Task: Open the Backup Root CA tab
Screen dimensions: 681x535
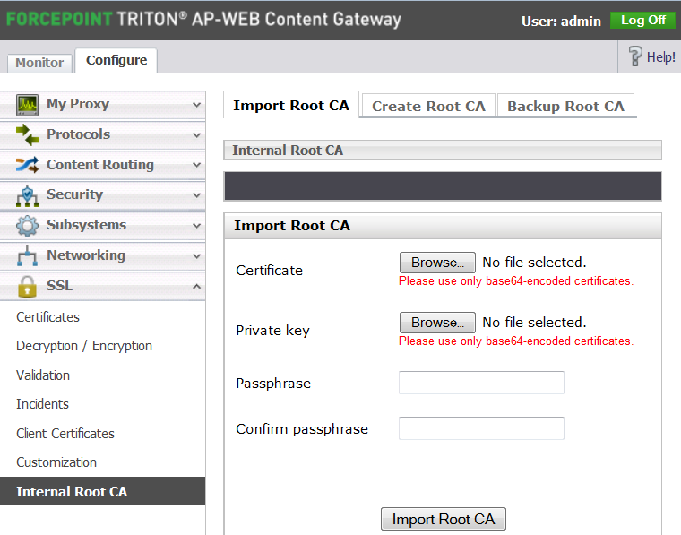Action: [x=565, y=106]
